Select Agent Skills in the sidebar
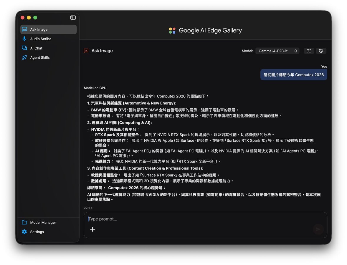The height and width of the screenshot is (265, 347). point(49,57)
